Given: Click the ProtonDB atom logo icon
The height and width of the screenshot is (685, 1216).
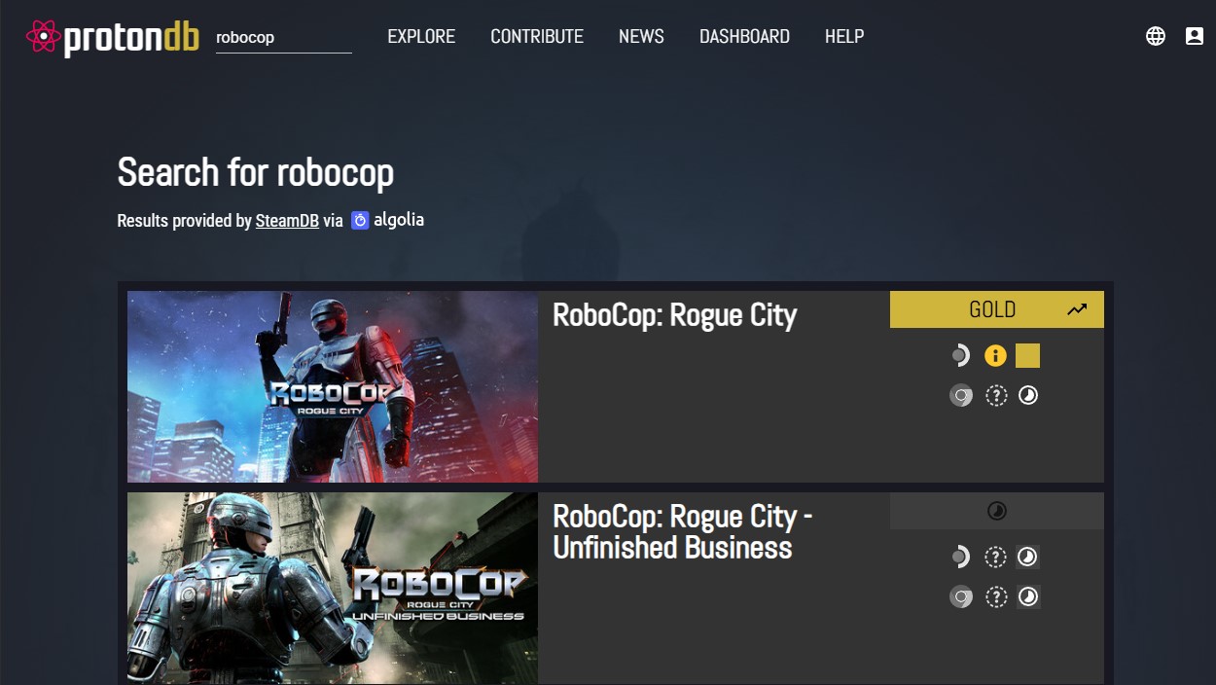Looking at the screenshot, I should (x=43, y=37).
